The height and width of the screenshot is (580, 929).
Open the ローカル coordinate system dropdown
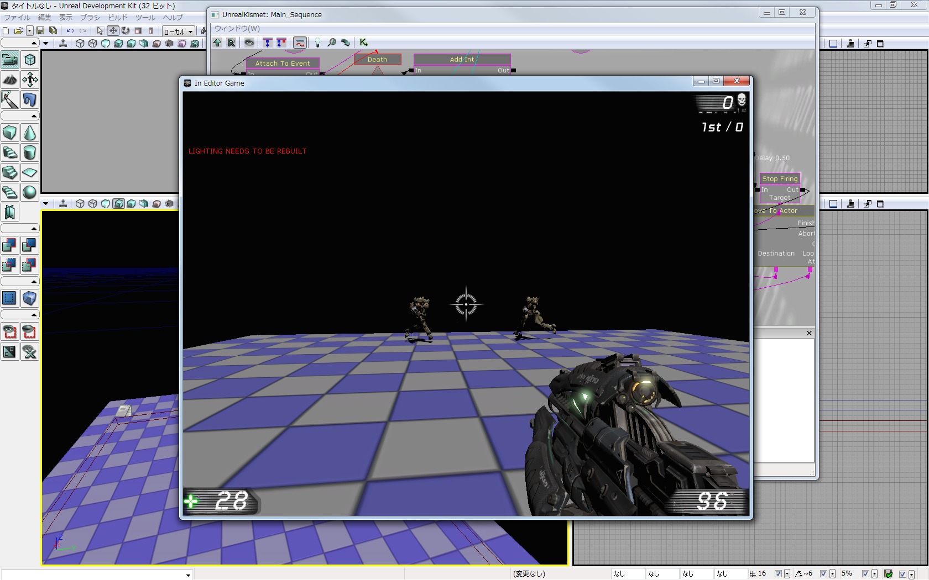tap(190, 31)
